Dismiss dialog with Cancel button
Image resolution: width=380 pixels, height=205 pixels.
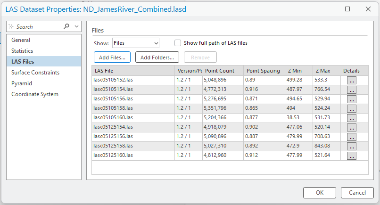357,193
